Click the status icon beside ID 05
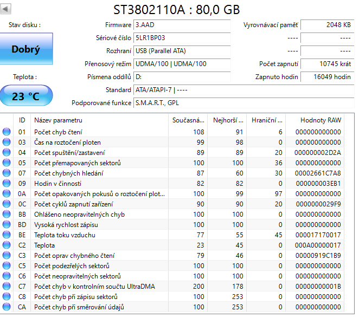This screenshot has width=359, height=318. (7, 163)
